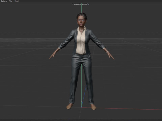Select the female character model in viewport

click(82, 62)
